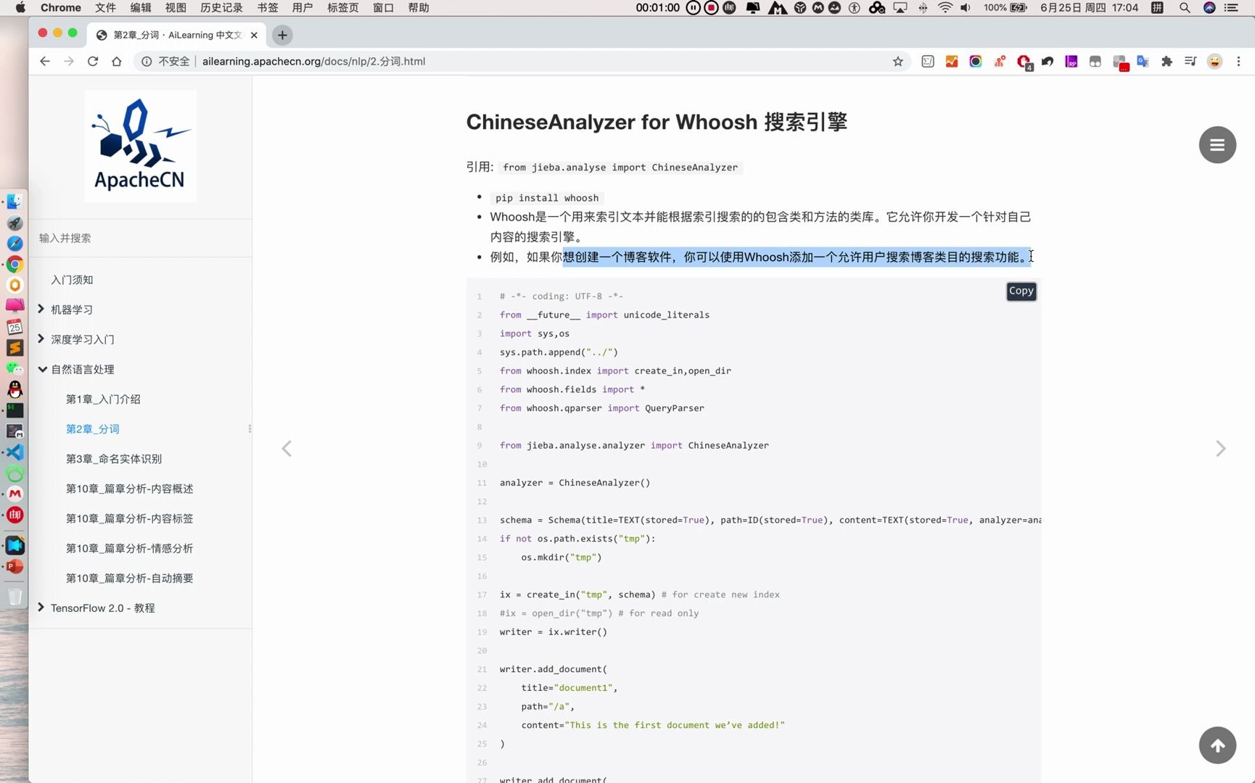1255x783 pixels.
Task: Open the 视图 menu
Action: tap(176, 8)
